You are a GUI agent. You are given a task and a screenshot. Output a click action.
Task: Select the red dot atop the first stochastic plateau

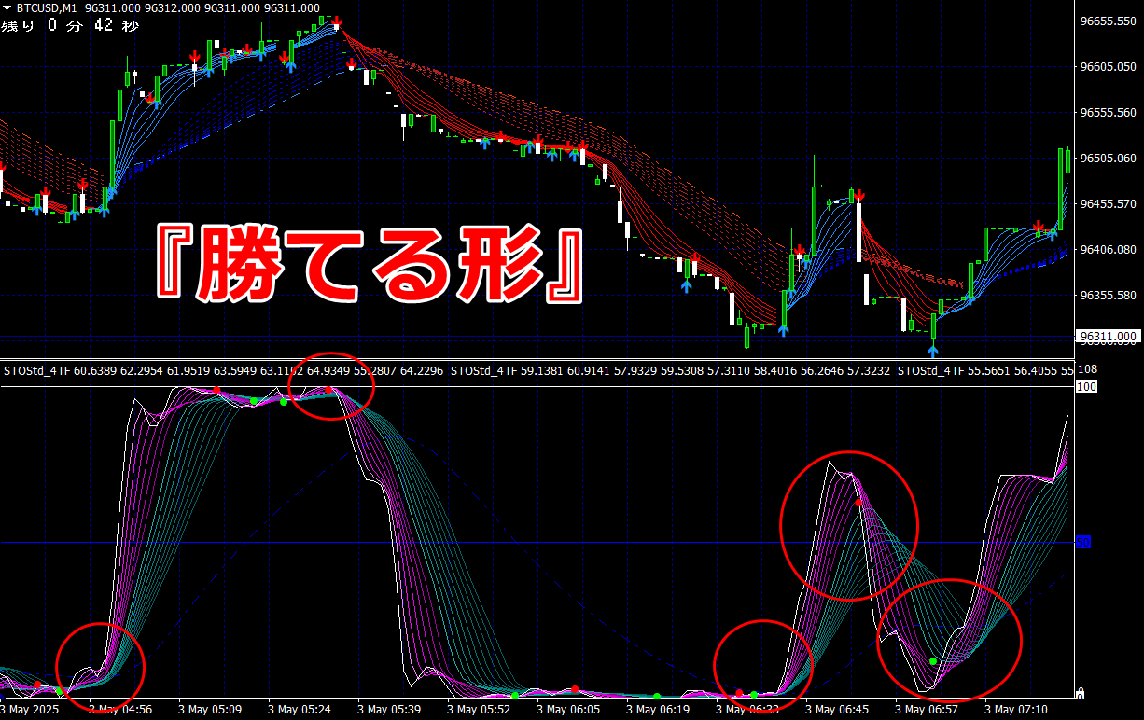[216, 390]
